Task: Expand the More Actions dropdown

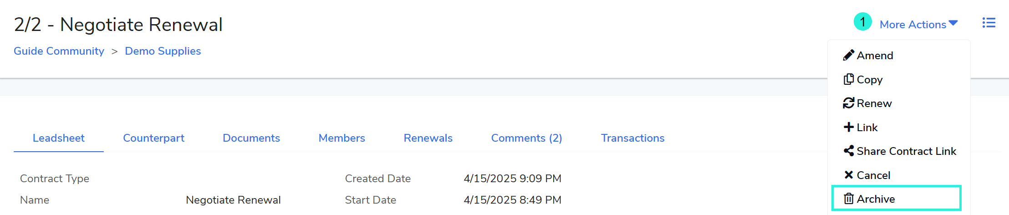Action: pyautogui.click(x=912, y=25)
